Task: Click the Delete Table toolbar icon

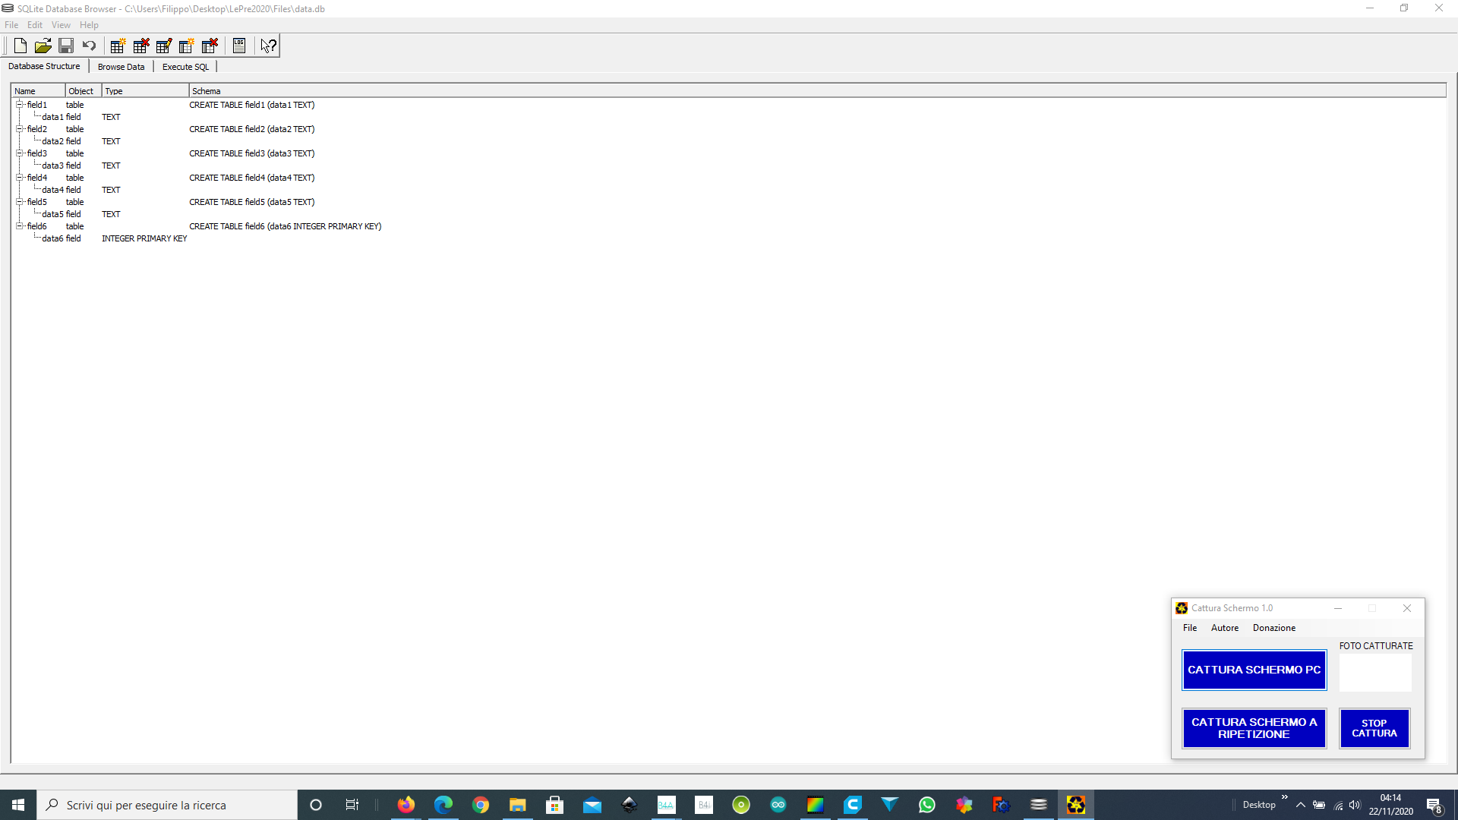Action: coord(141,46)
